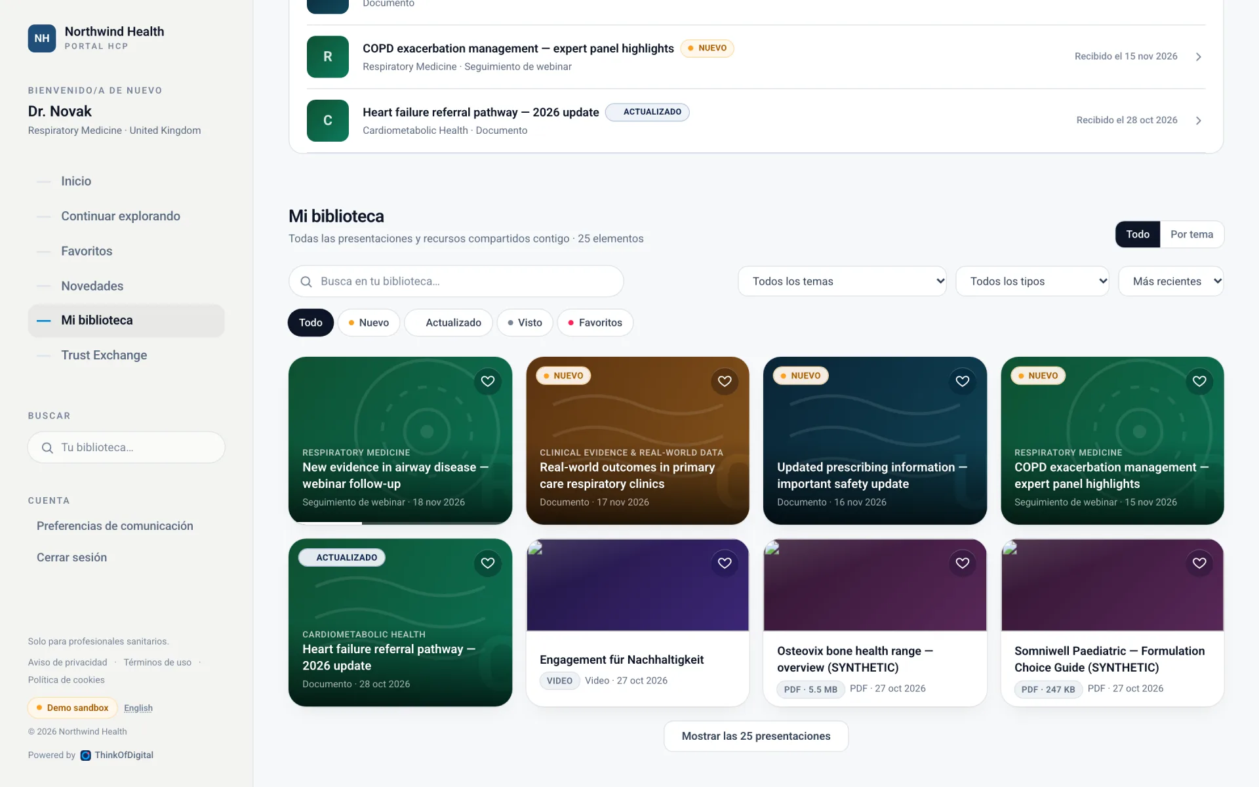Open the Todos los tipos dropdown

pyautogui.click(x=1032, y=281)
